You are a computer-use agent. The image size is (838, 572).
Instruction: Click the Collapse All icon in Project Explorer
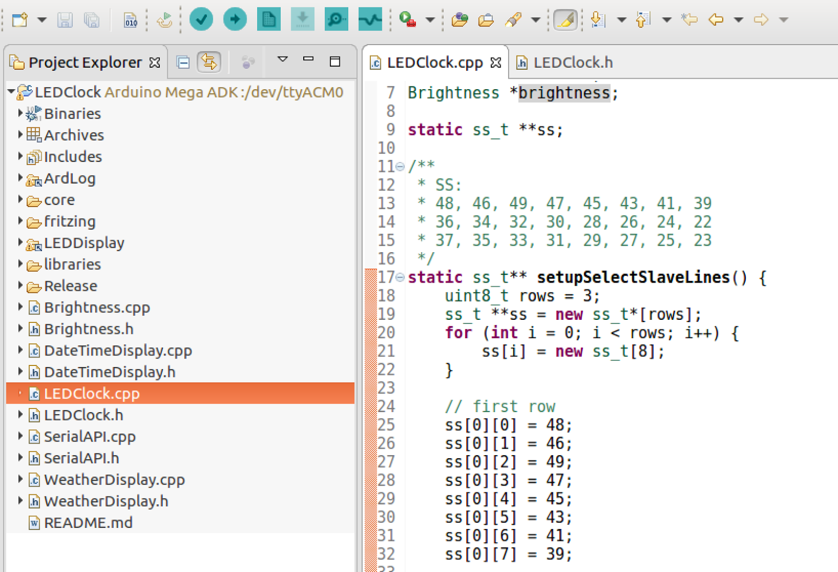click(183, 63)
